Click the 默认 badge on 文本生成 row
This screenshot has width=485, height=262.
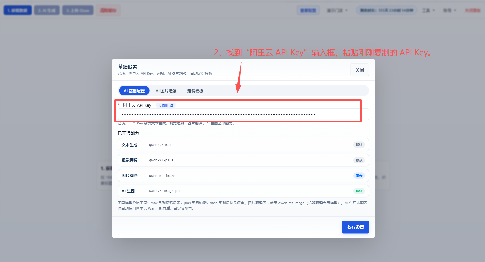359,145
